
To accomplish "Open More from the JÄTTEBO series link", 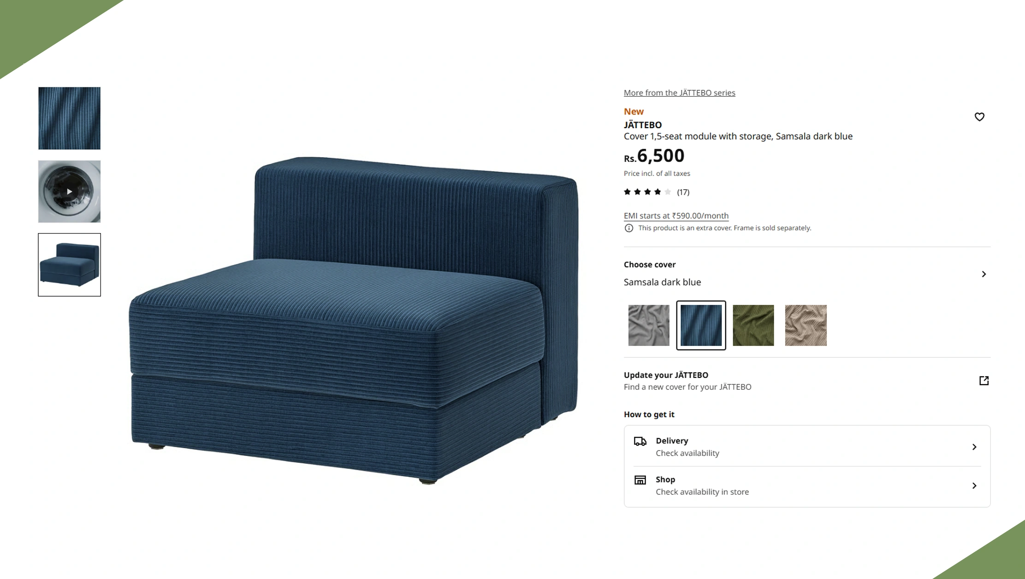I will (x=679, y=93).
